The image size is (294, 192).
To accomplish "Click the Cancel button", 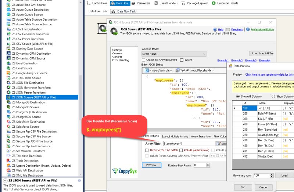I will (x=263, y=187).
